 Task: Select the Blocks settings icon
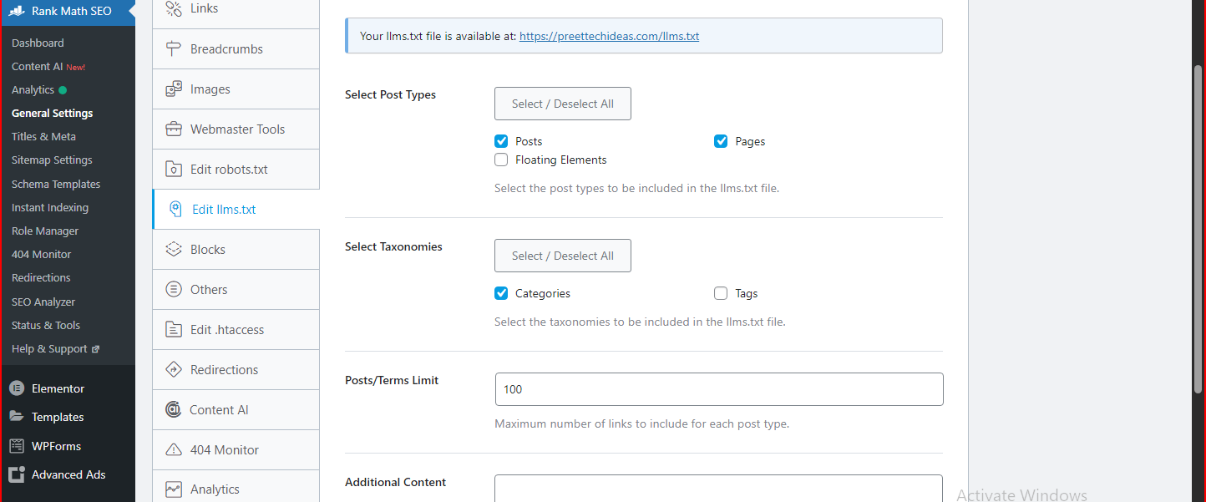[174, 249]
